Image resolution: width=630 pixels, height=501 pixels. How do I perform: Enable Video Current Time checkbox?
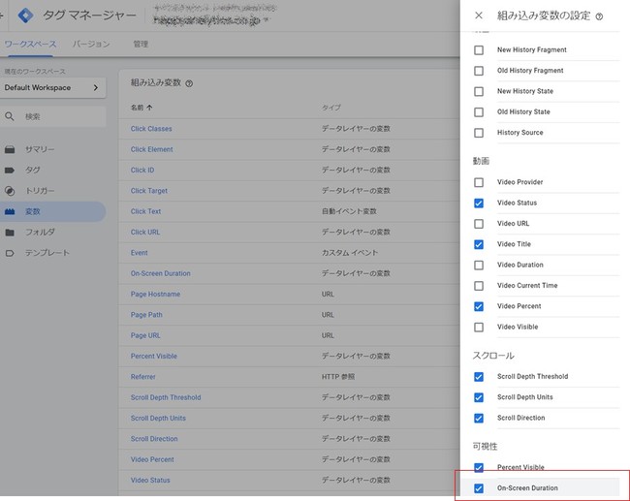click(479, 286)
